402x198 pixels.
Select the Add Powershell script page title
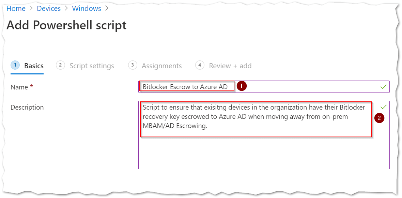click(x=66, y=25)
